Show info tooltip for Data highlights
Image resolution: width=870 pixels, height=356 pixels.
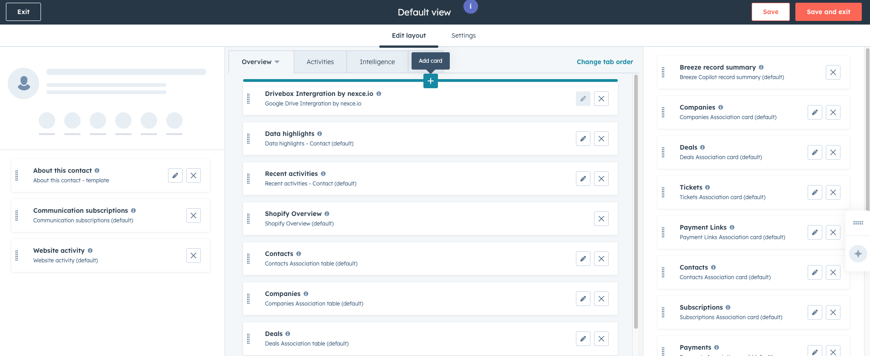(x=320, y=134)
